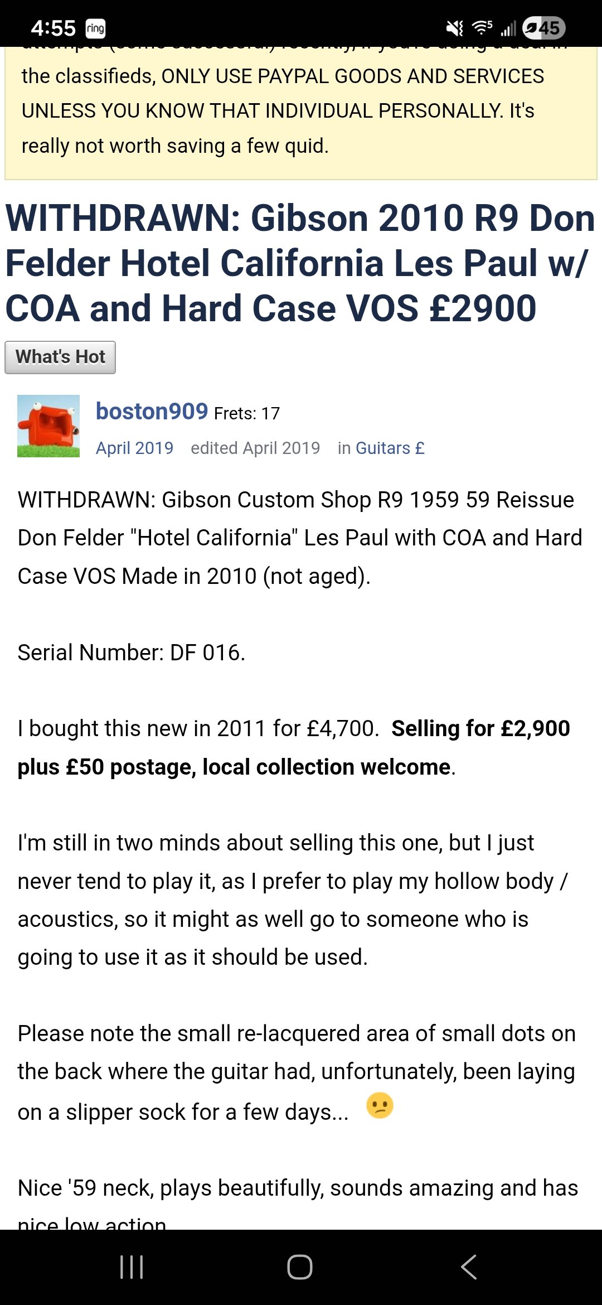
Task: Tap the edited April 2019 label
Action: [255, 448]
